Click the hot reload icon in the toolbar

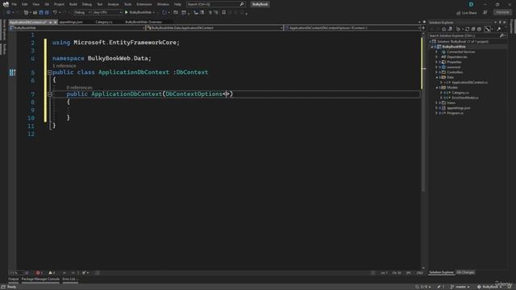point(164,12)
